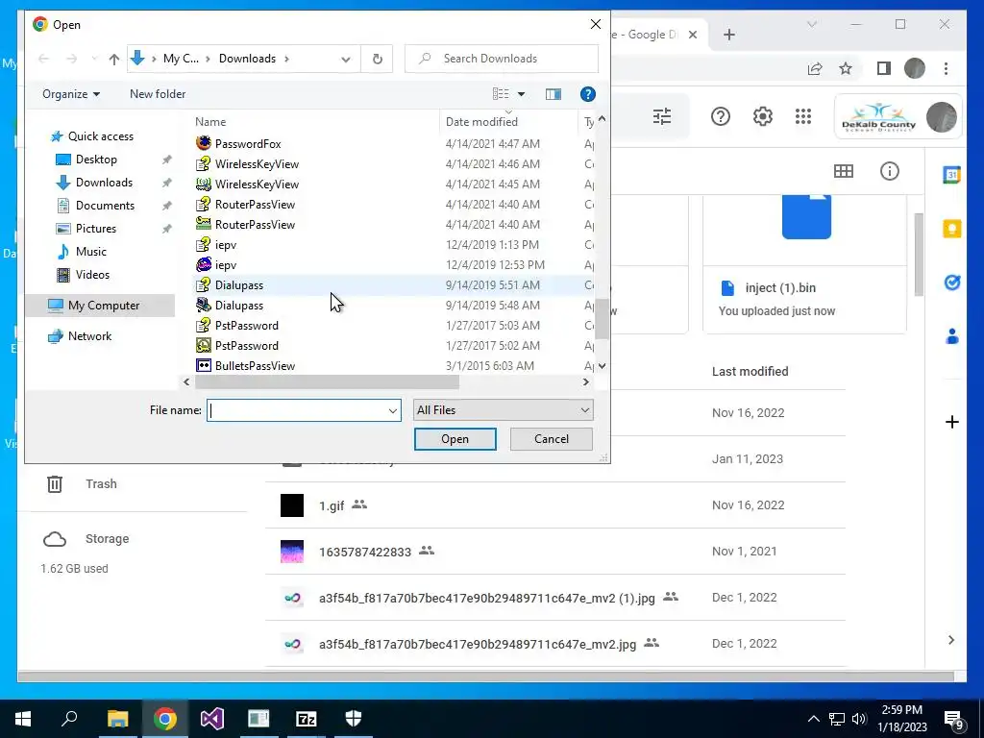This screenshot has width=984, height=738.
Task: Open Google Calendar side panel icon
Action: point(952,175)
